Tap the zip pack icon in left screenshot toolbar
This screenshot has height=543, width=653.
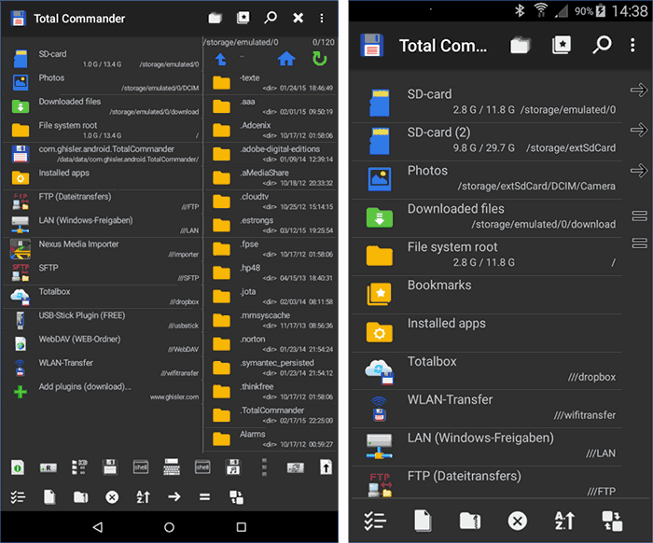tap(81, 496)
